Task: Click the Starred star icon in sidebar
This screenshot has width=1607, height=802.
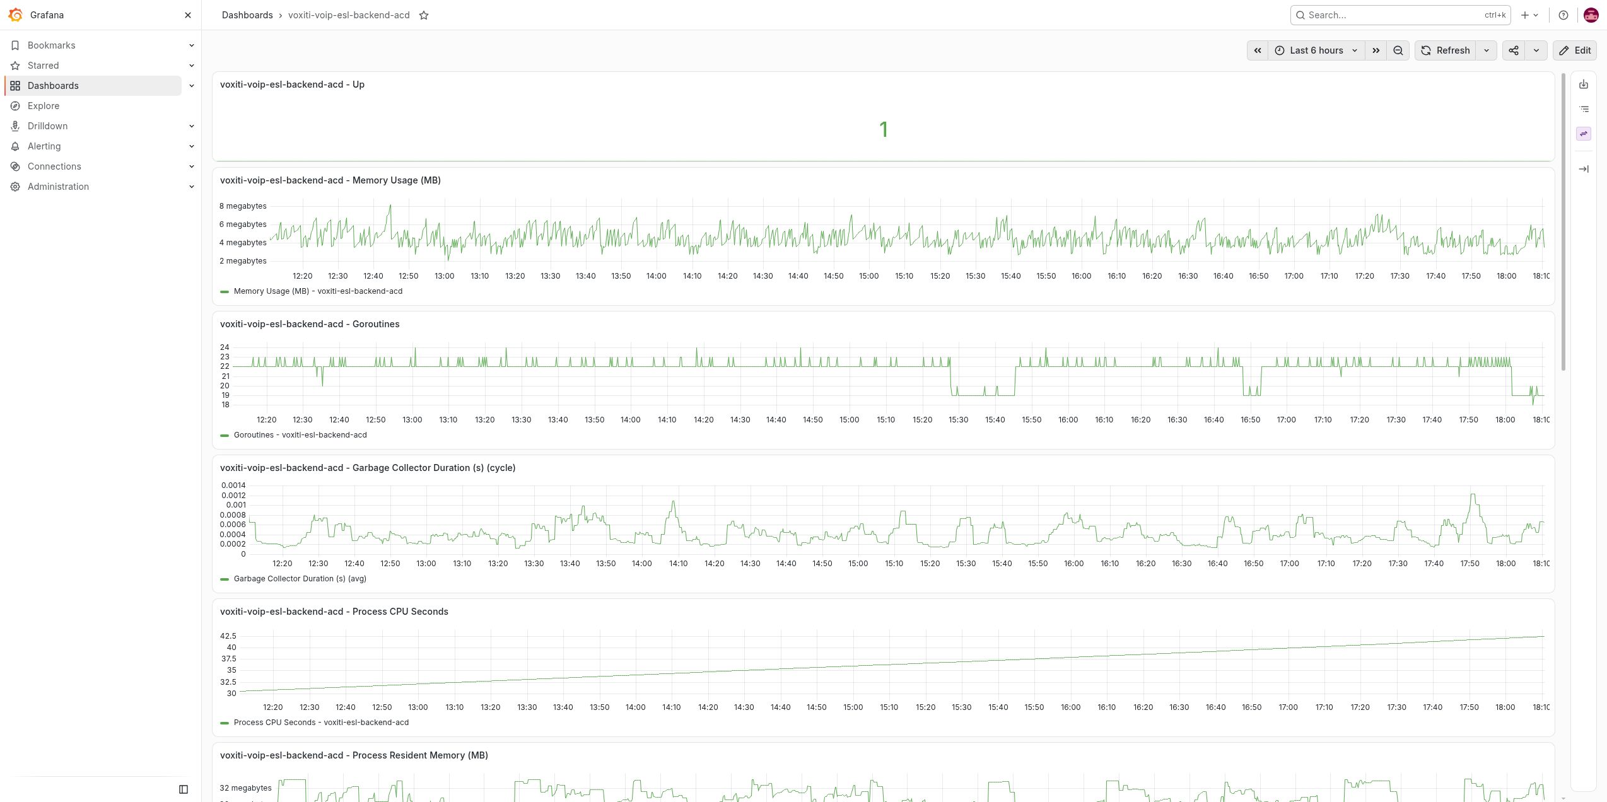Action: click(x=15, y=66)
